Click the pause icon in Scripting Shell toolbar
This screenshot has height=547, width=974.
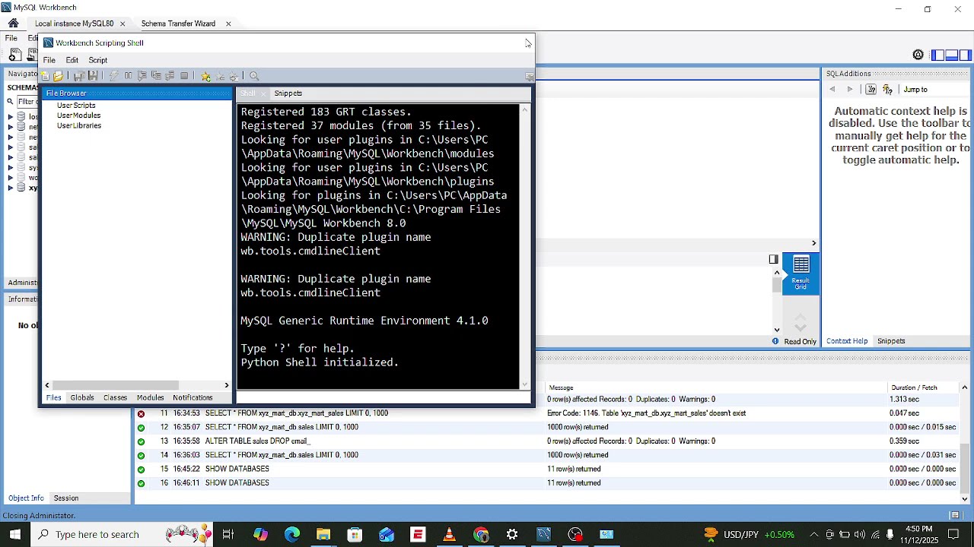point(128,76)
